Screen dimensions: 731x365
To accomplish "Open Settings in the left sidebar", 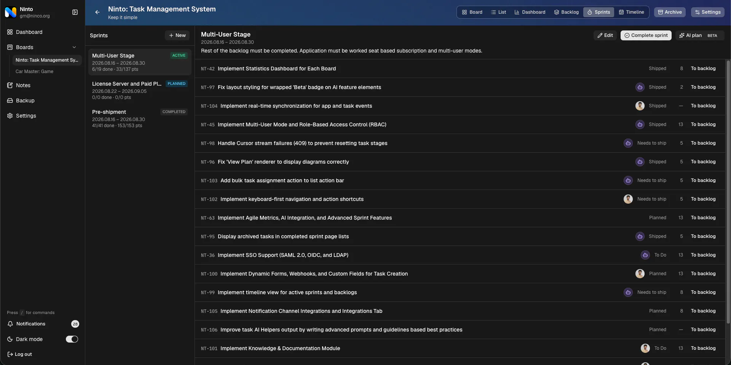I will 26,116.
